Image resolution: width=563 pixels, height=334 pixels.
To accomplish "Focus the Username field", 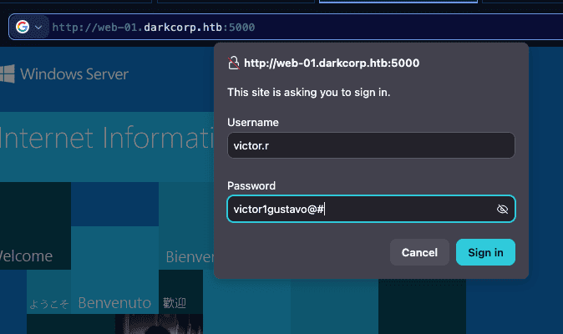I will tap(371, 145).
